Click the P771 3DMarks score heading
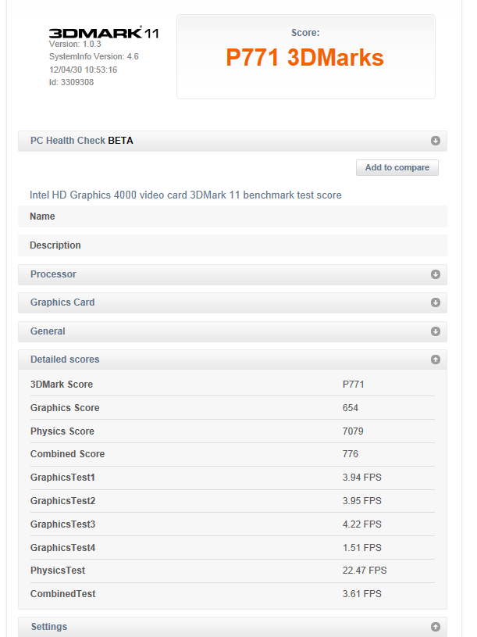 point(305,58)
